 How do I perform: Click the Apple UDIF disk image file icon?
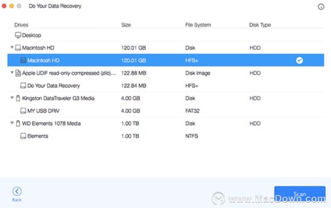[18, 73]
